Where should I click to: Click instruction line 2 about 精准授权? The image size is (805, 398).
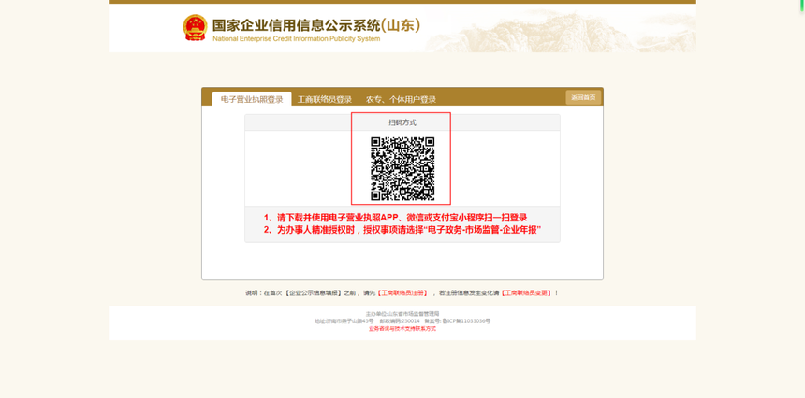pos(403,230)
